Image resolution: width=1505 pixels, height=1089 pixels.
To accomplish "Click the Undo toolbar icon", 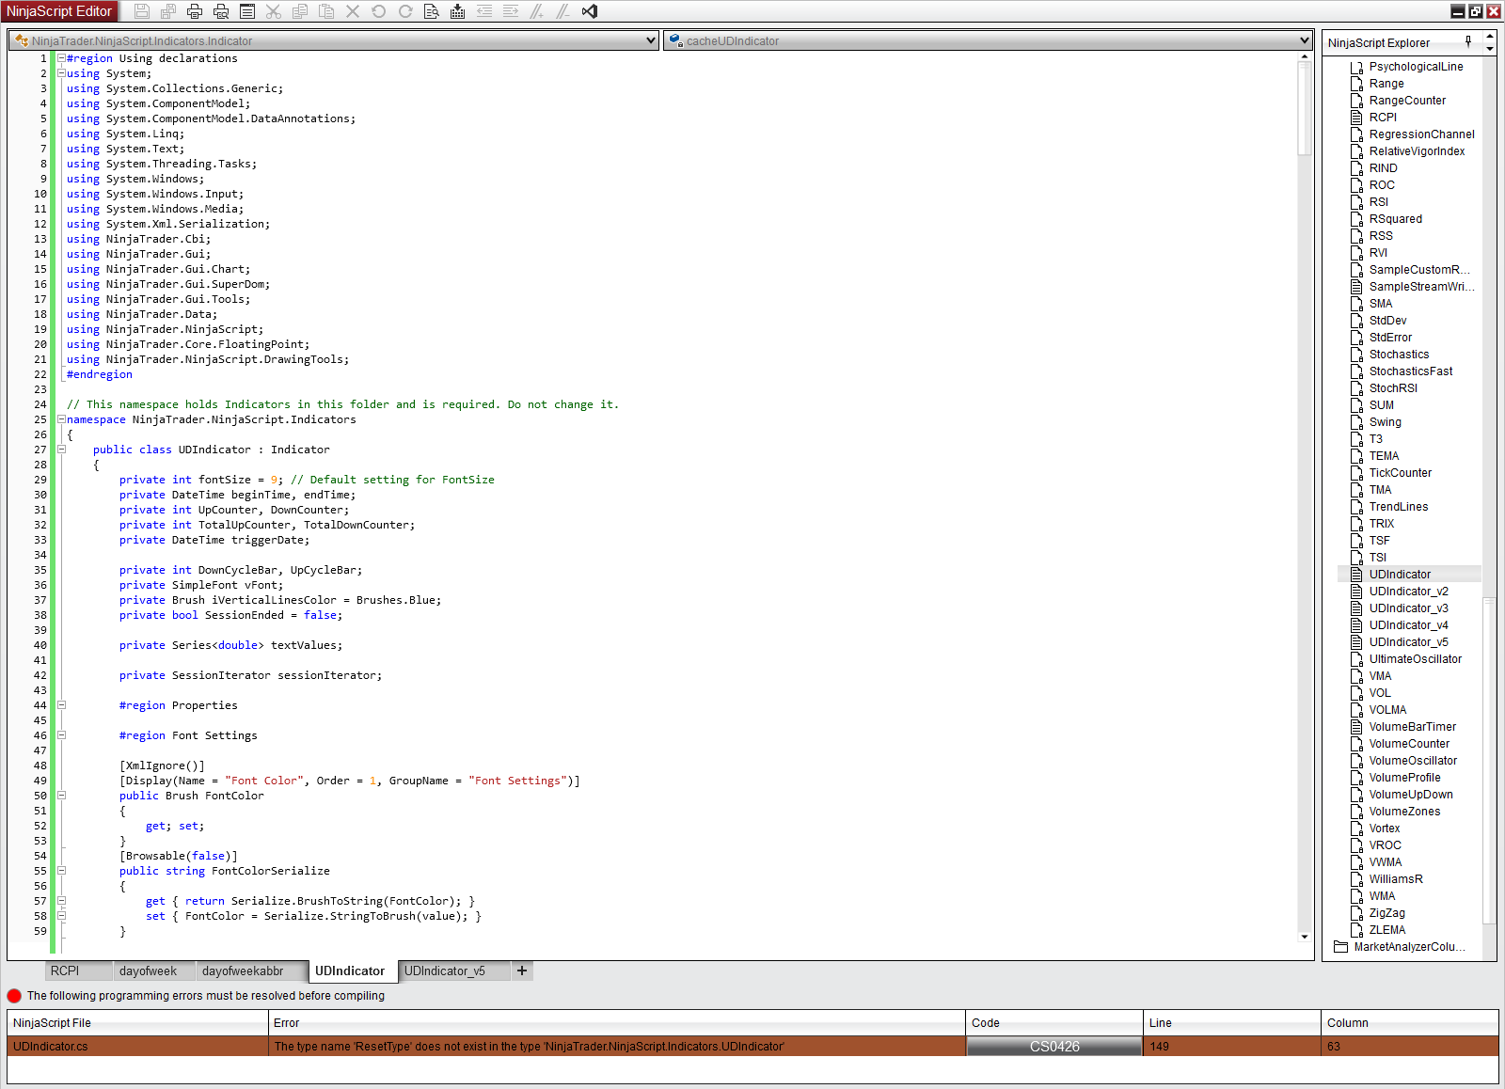I will pos(379,11).
